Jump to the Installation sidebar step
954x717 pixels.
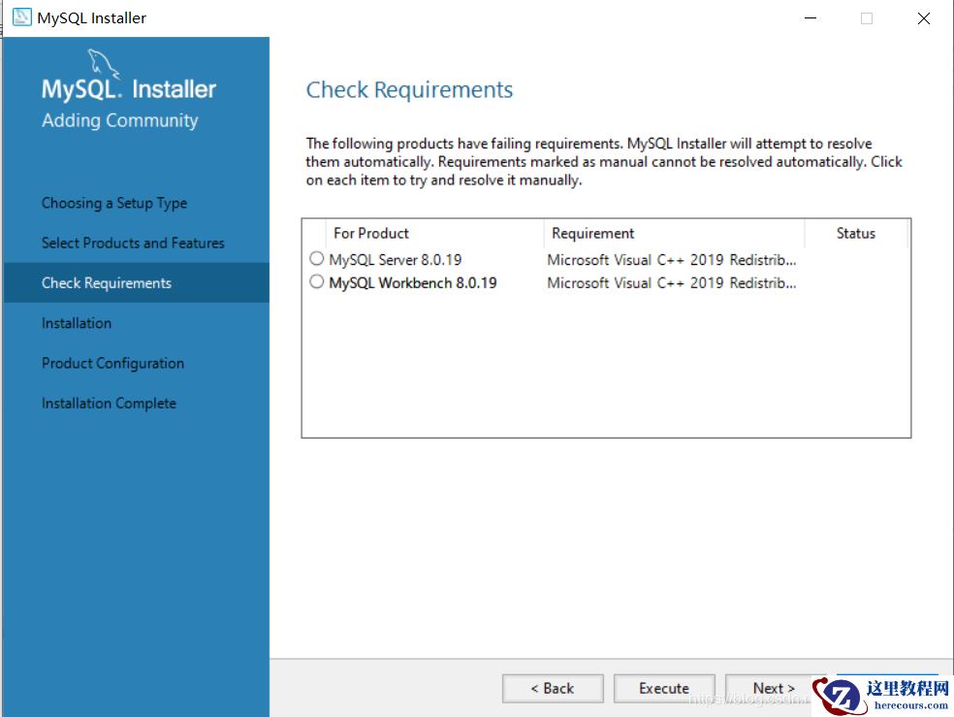coord(77,323)
